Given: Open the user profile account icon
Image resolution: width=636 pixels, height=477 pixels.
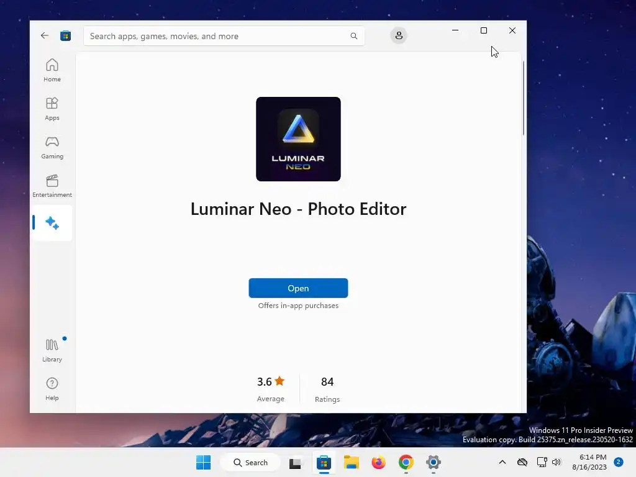Looking at the screenshot, I should click(x=399, y=35).
